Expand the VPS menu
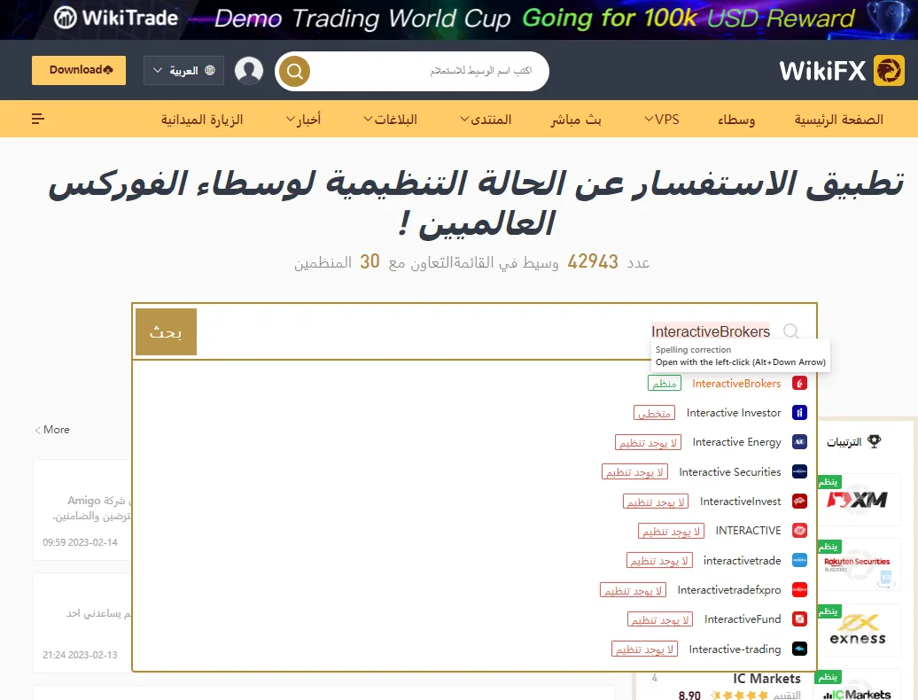 [x=662, y=119]
